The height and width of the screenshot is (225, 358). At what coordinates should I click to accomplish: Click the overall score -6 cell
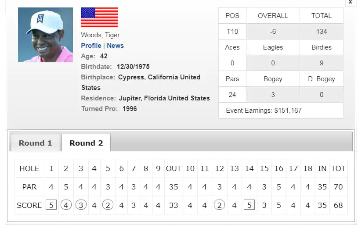[x=273, y=31]
